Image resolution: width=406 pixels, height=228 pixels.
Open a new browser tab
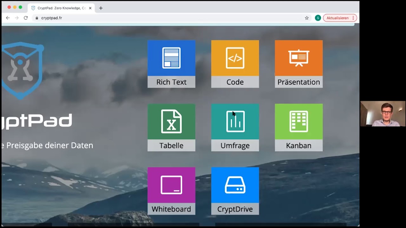pos(101,8)
